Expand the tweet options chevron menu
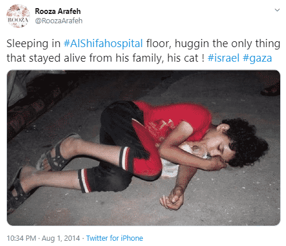286x246 pixels. click(x=277, y=10)
